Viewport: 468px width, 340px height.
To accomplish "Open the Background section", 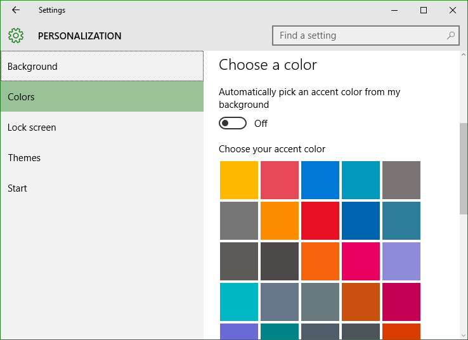I will point(102,66).
